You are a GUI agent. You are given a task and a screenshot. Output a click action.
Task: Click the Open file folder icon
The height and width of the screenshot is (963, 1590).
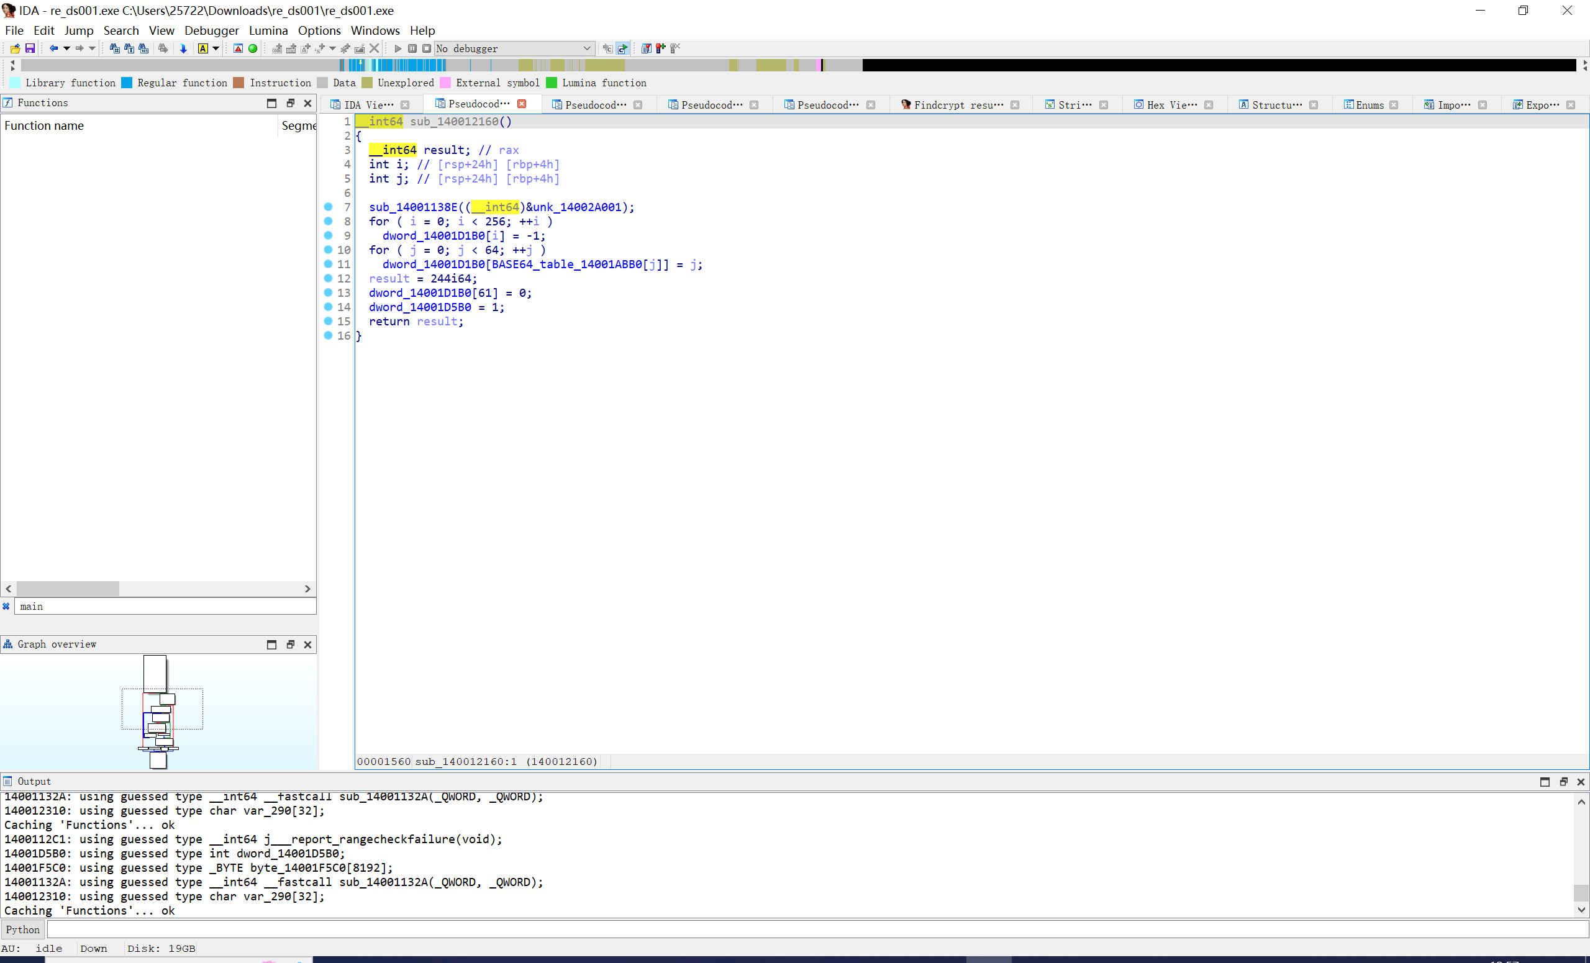[15, 48]
